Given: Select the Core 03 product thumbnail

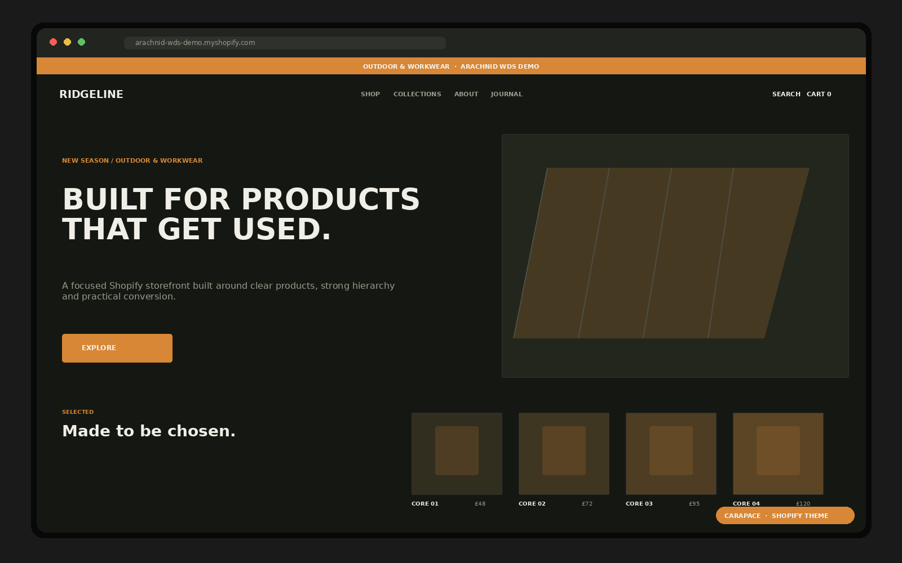Looking at the screenshot, I should (x=671, y=454).
